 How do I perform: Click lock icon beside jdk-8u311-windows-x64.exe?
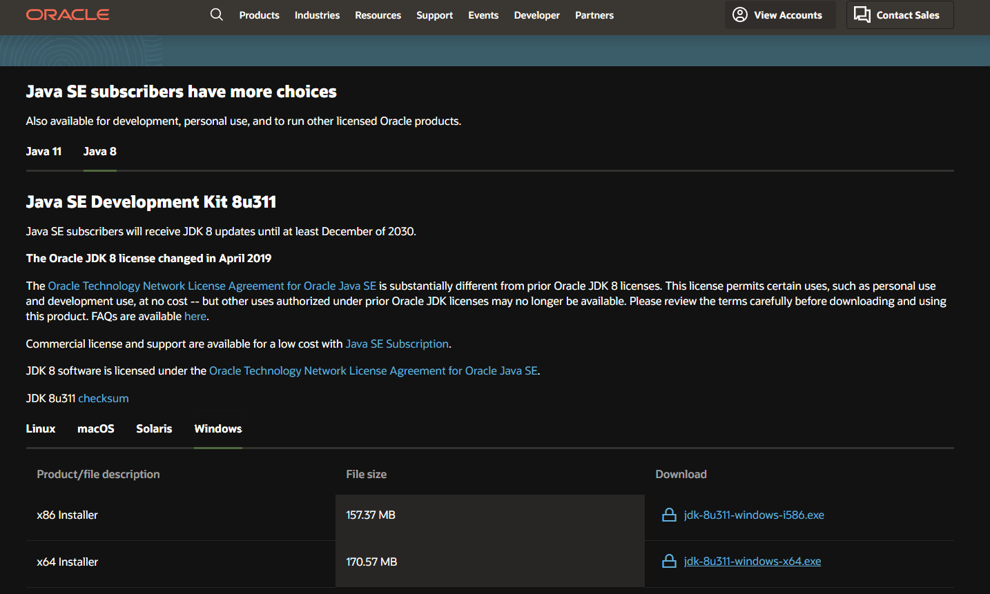coord(669,562)
